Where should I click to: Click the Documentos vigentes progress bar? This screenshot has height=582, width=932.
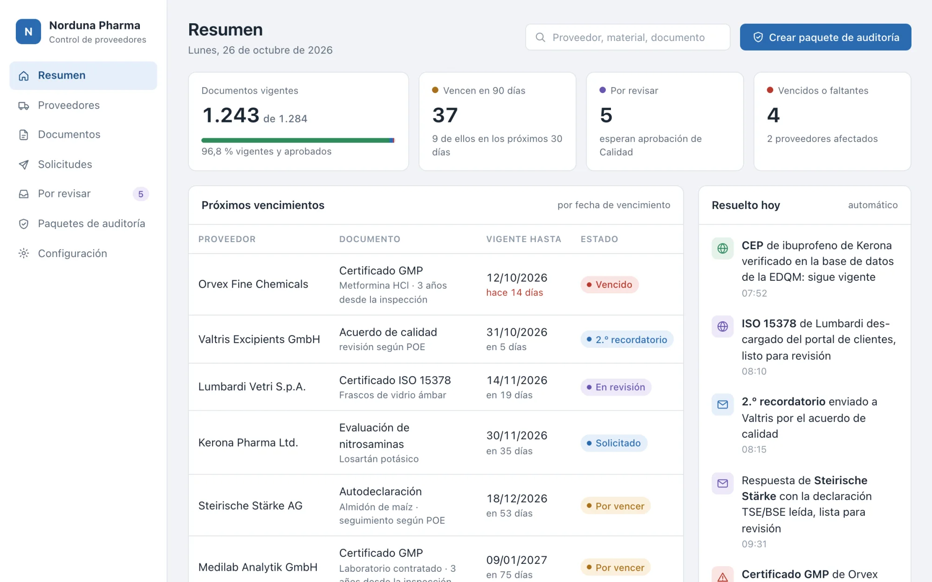(298, 140)
